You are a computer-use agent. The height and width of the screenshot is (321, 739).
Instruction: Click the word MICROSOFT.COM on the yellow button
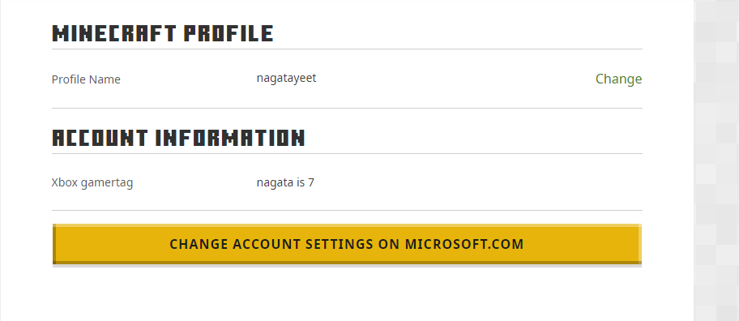click(464, 244)
